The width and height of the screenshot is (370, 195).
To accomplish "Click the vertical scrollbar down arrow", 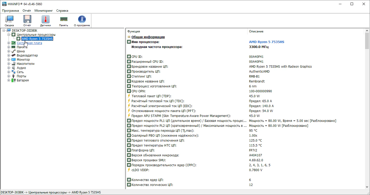I will pyautogui.click(x=367, y=187).
